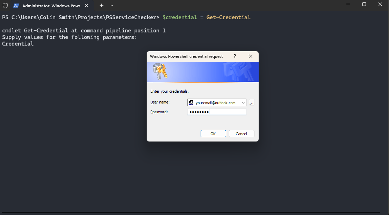Image resolution: width=389 pixels, height=215 pixels.
Task: Expand the User name dropdown arrow
Action: pos(243,103)
